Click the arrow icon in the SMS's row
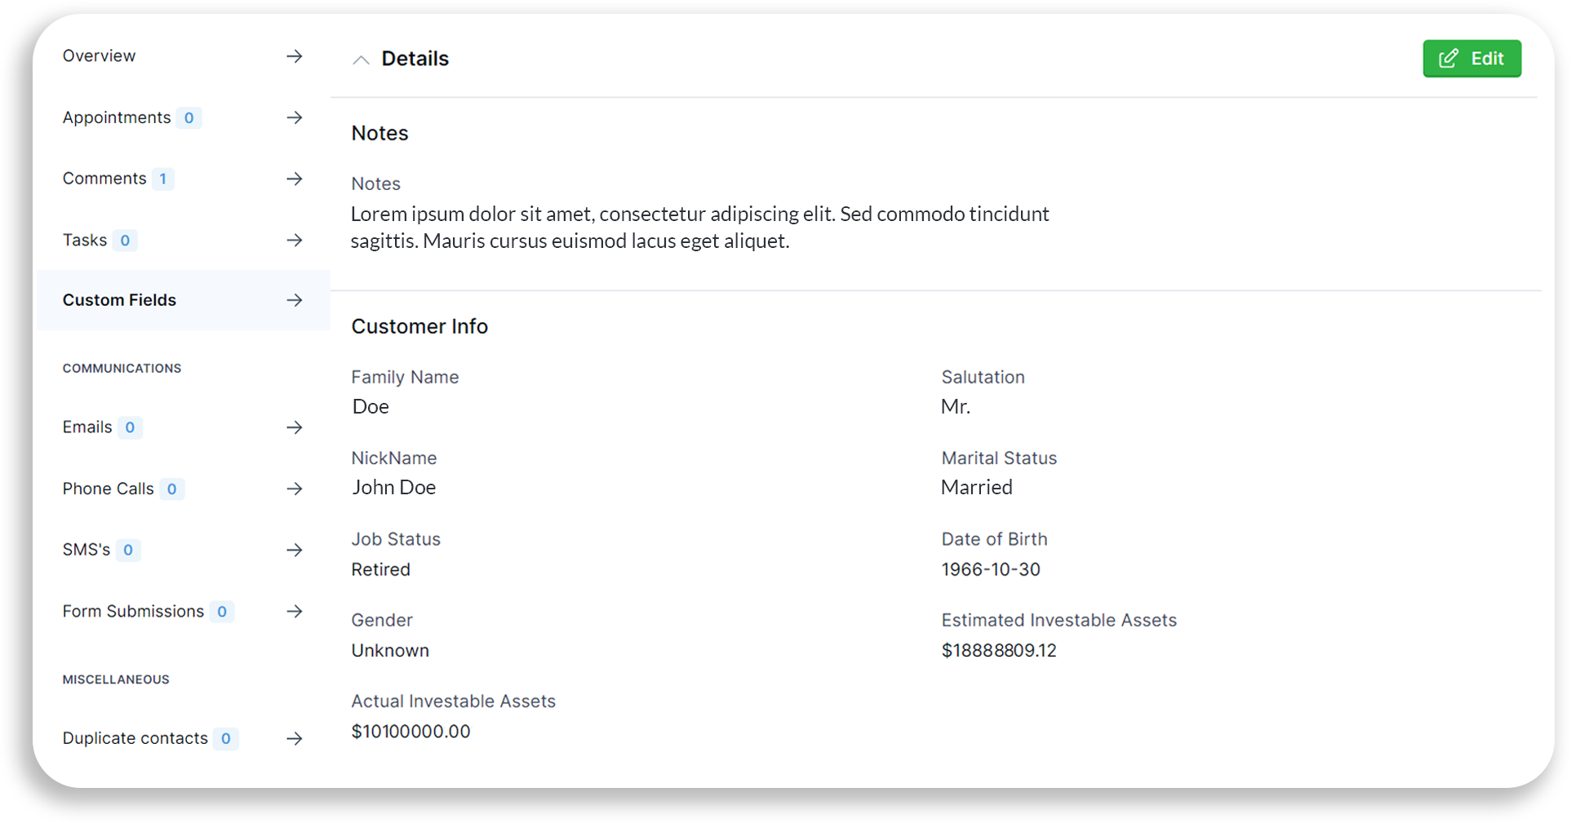The width and height of the screenshot is (1571, 823). [x=295, y=551]
